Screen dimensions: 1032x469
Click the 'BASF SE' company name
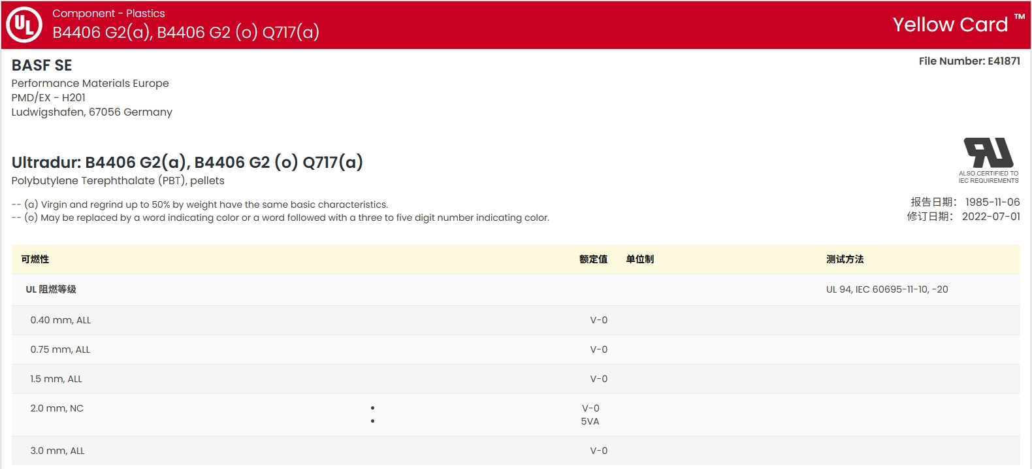42,65
